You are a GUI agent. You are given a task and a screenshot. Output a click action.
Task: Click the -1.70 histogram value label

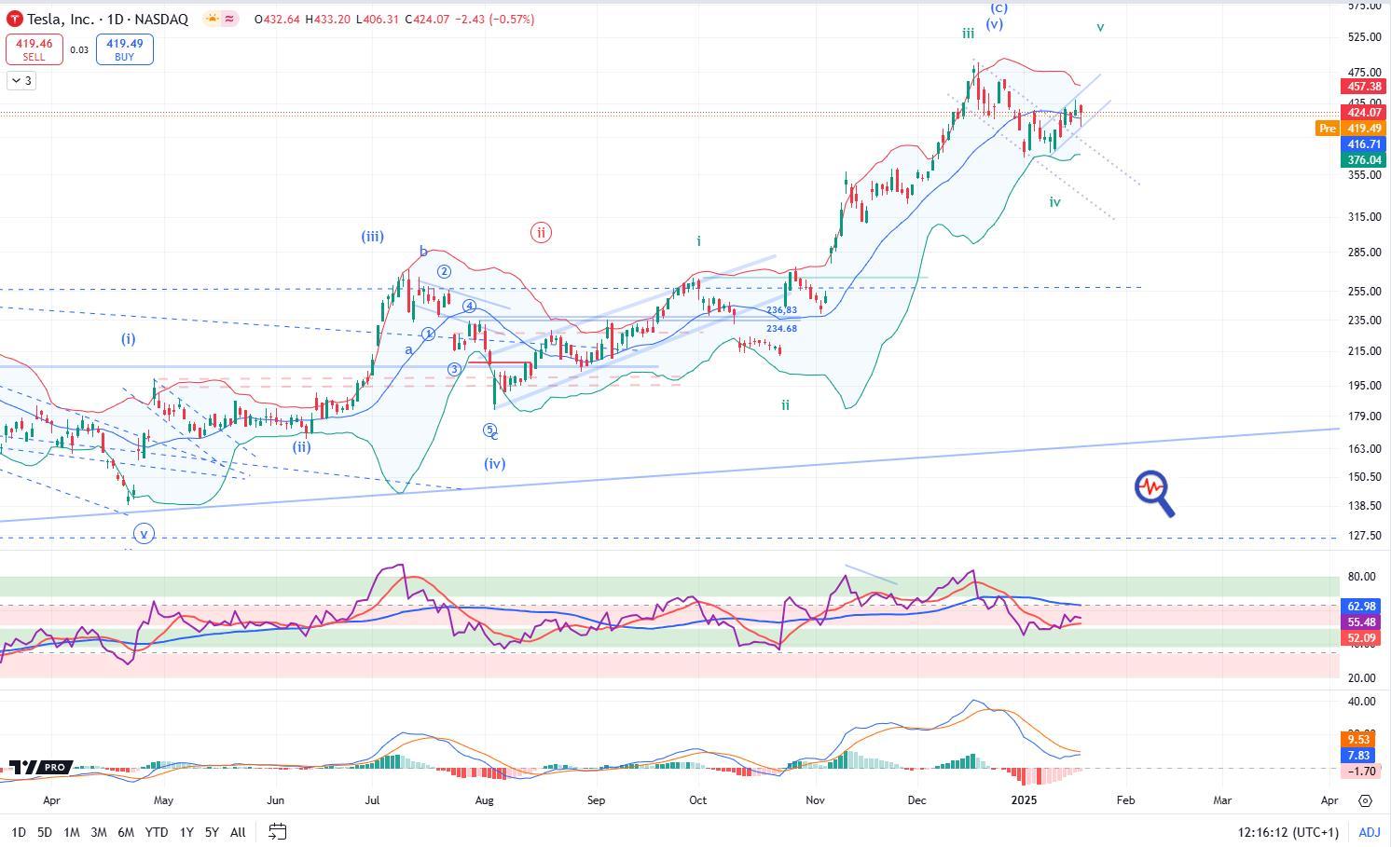(x=1359, y=772)
